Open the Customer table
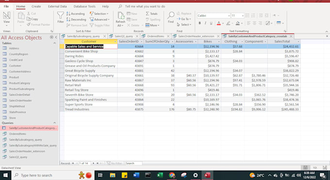Screen dimensions: 330x180 (x=15, y=65)
